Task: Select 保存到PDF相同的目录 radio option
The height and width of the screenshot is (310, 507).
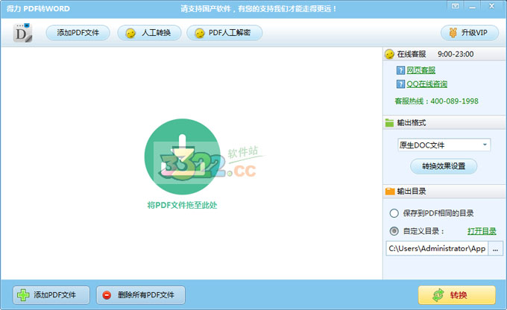Action: coord(394,213)
